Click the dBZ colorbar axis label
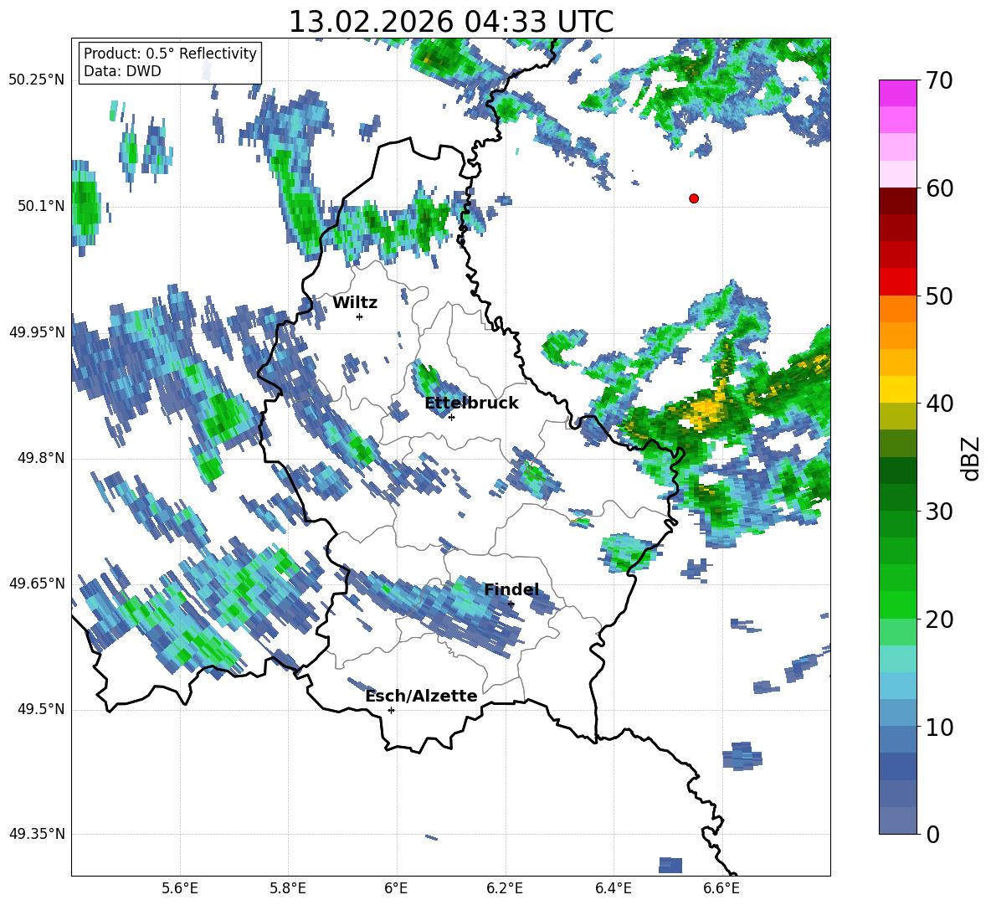This screenshot has height=905, width=991. point(972,458)
